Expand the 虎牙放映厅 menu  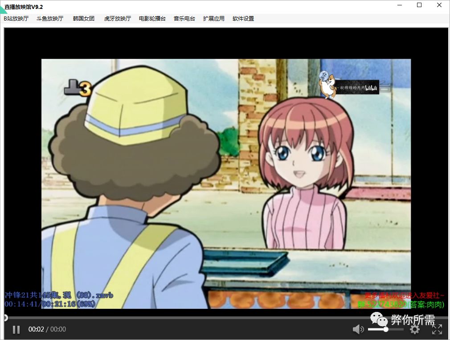point(117,19)
